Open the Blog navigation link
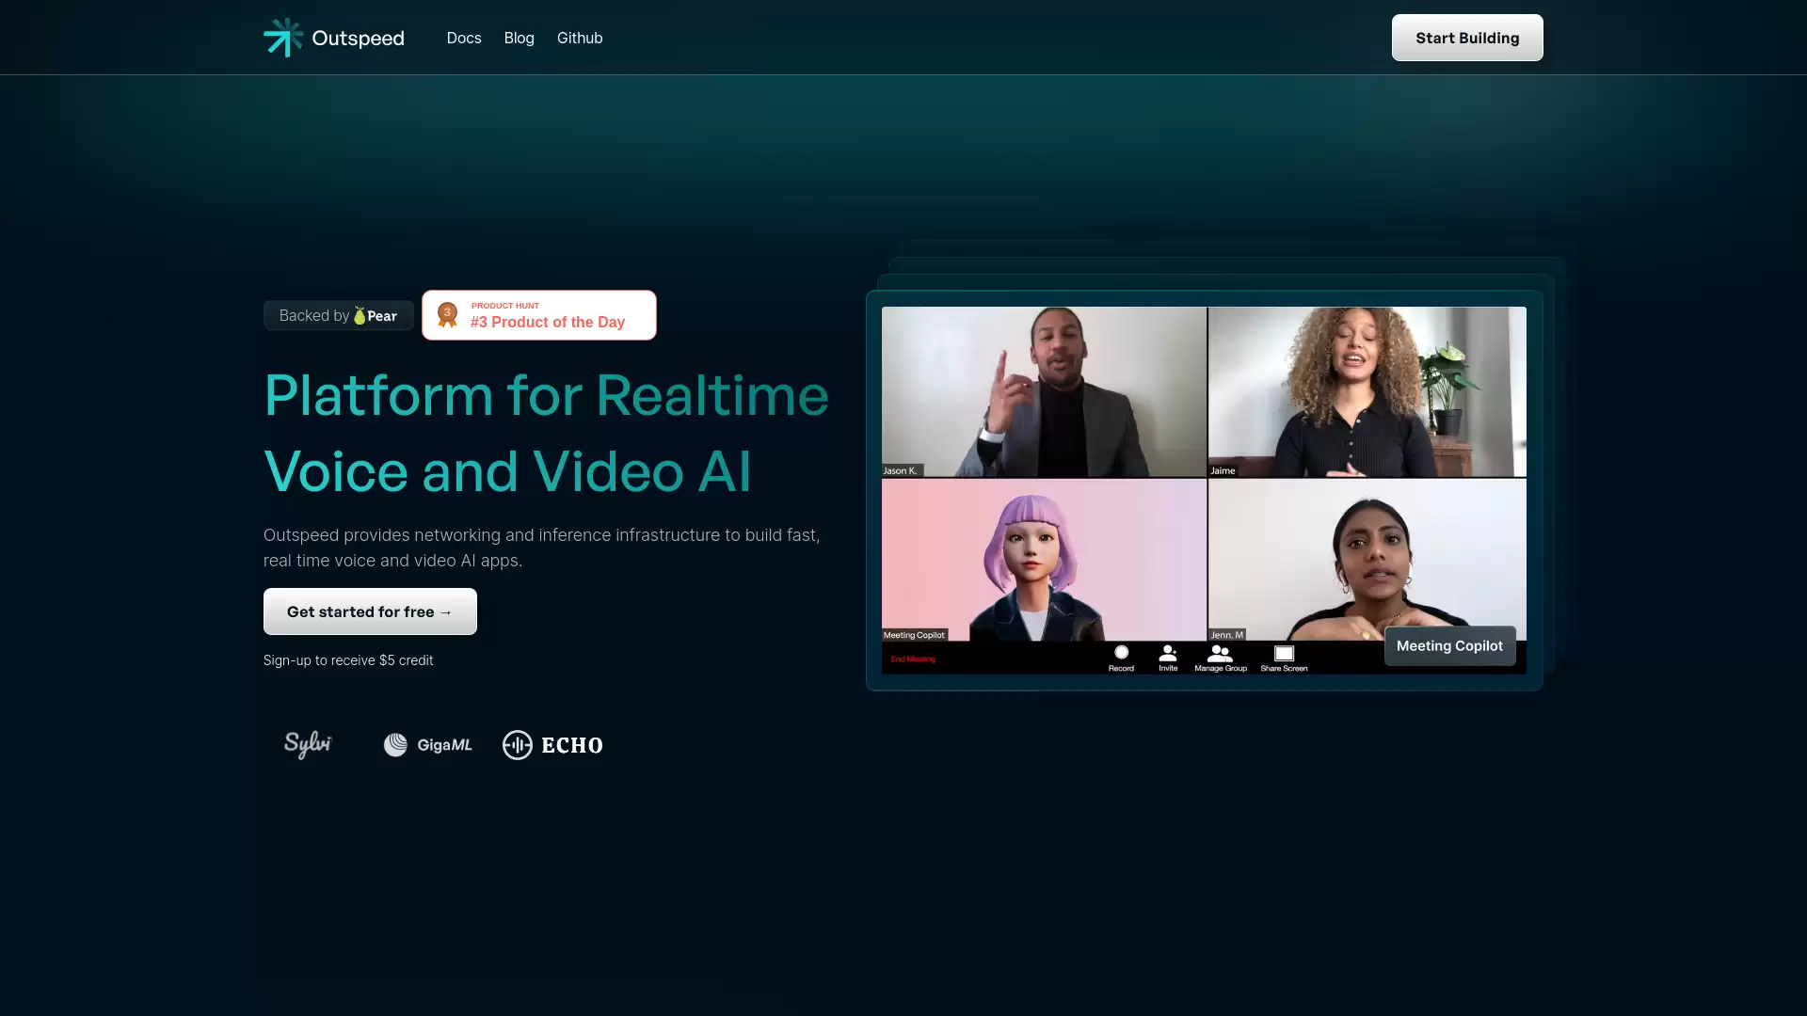This screenshot has width=1807, height=1016. pyautogui.click(x=519, y=38)
